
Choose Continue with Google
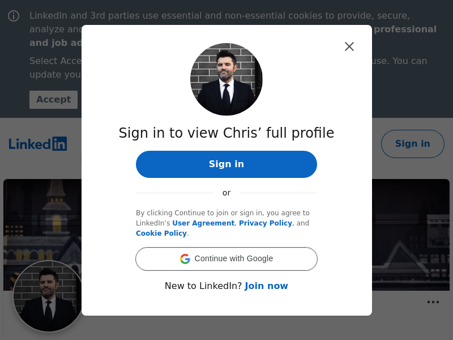(x=226, y=259)
